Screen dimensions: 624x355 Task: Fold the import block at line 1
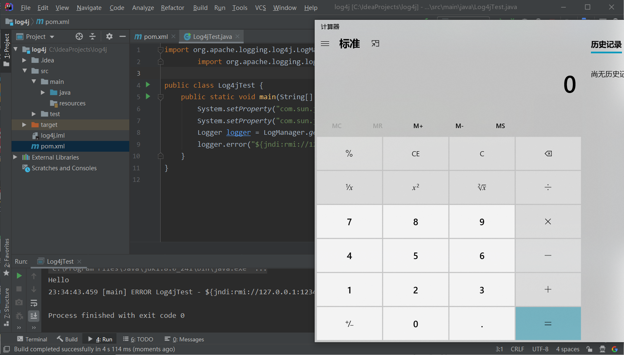pos(161,50)
